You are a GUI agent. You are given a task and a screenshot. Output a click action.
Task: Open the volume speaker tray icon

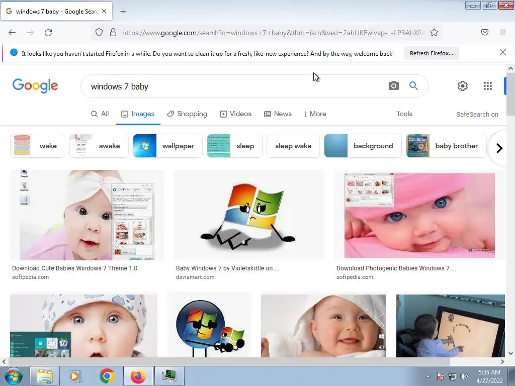pyautogui.click(x=464, y=376)
